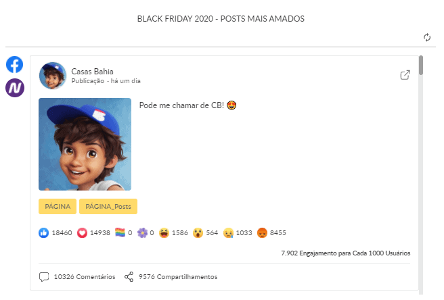The image size is (444, 300).
Task: Click the surprised Wow reaction icon
Action: tap(197, 232)
